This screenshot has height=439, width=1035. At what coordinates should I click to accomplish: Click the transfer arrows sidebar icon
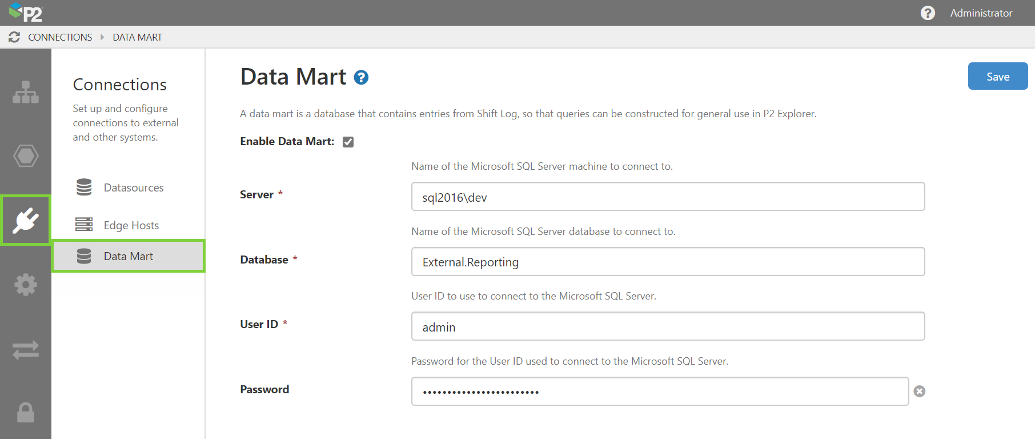click(26, 349)
